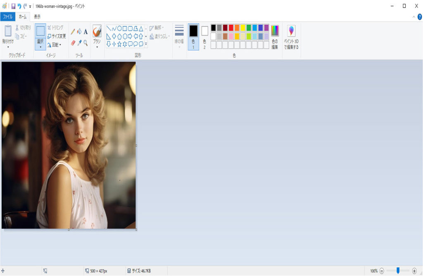Screen dimensions: 423x276
Task: Click the Save icon in quick access toolbar
Action: pyautogui.click(x=13, y=6)
